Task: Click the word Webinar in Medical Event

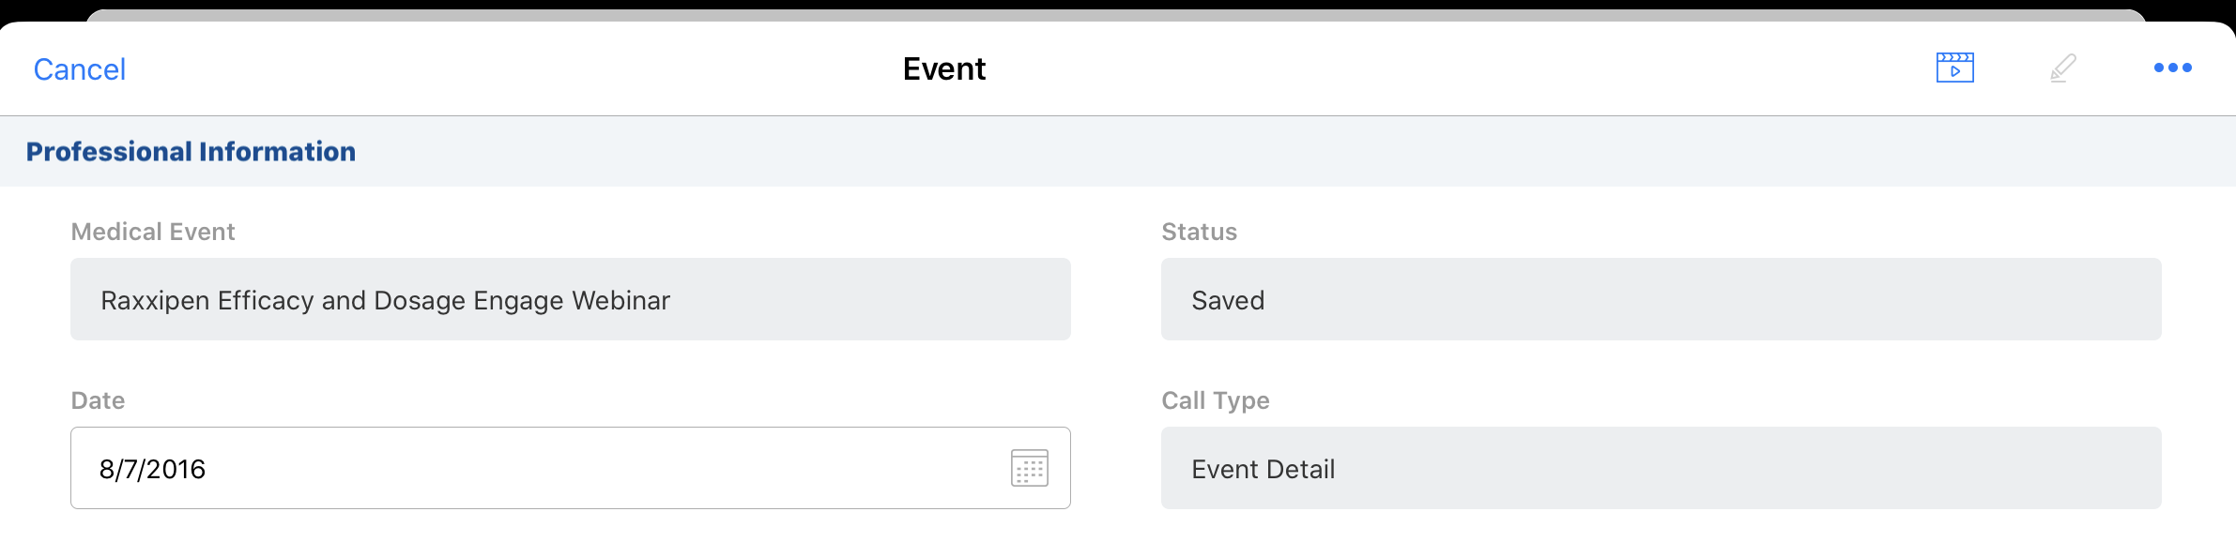Action: (x=620, y=300)
